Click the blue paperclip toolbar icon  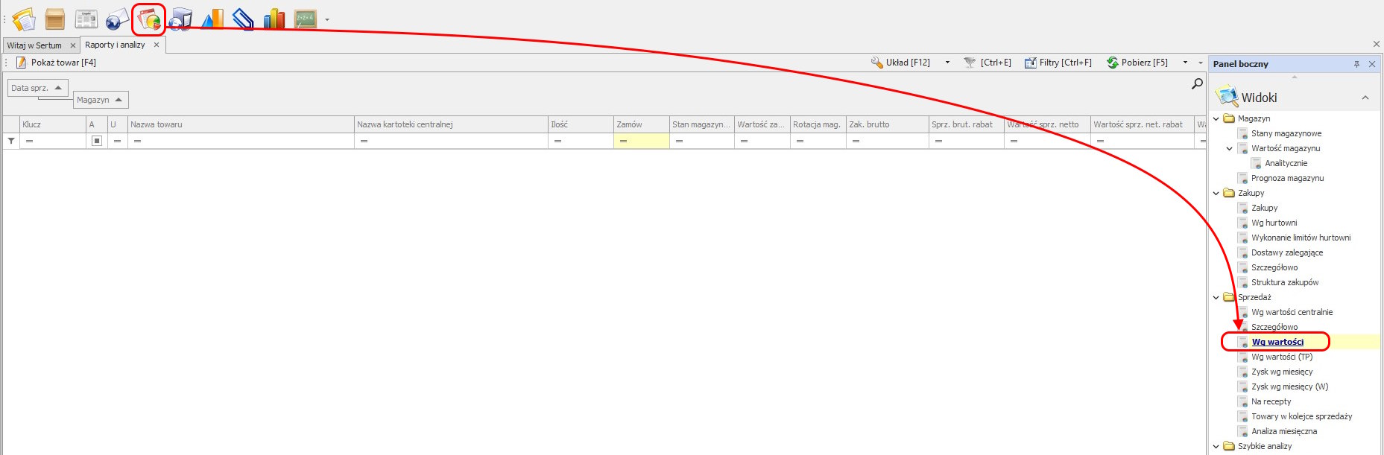coord(243,19)
